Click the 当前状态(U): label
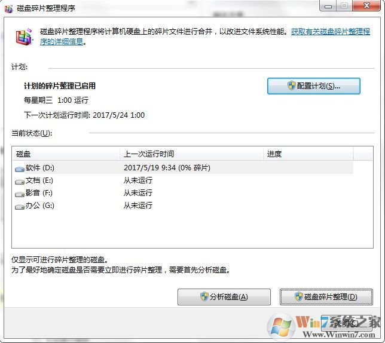The width and height of the screenshot is (385, 343). 32,133
